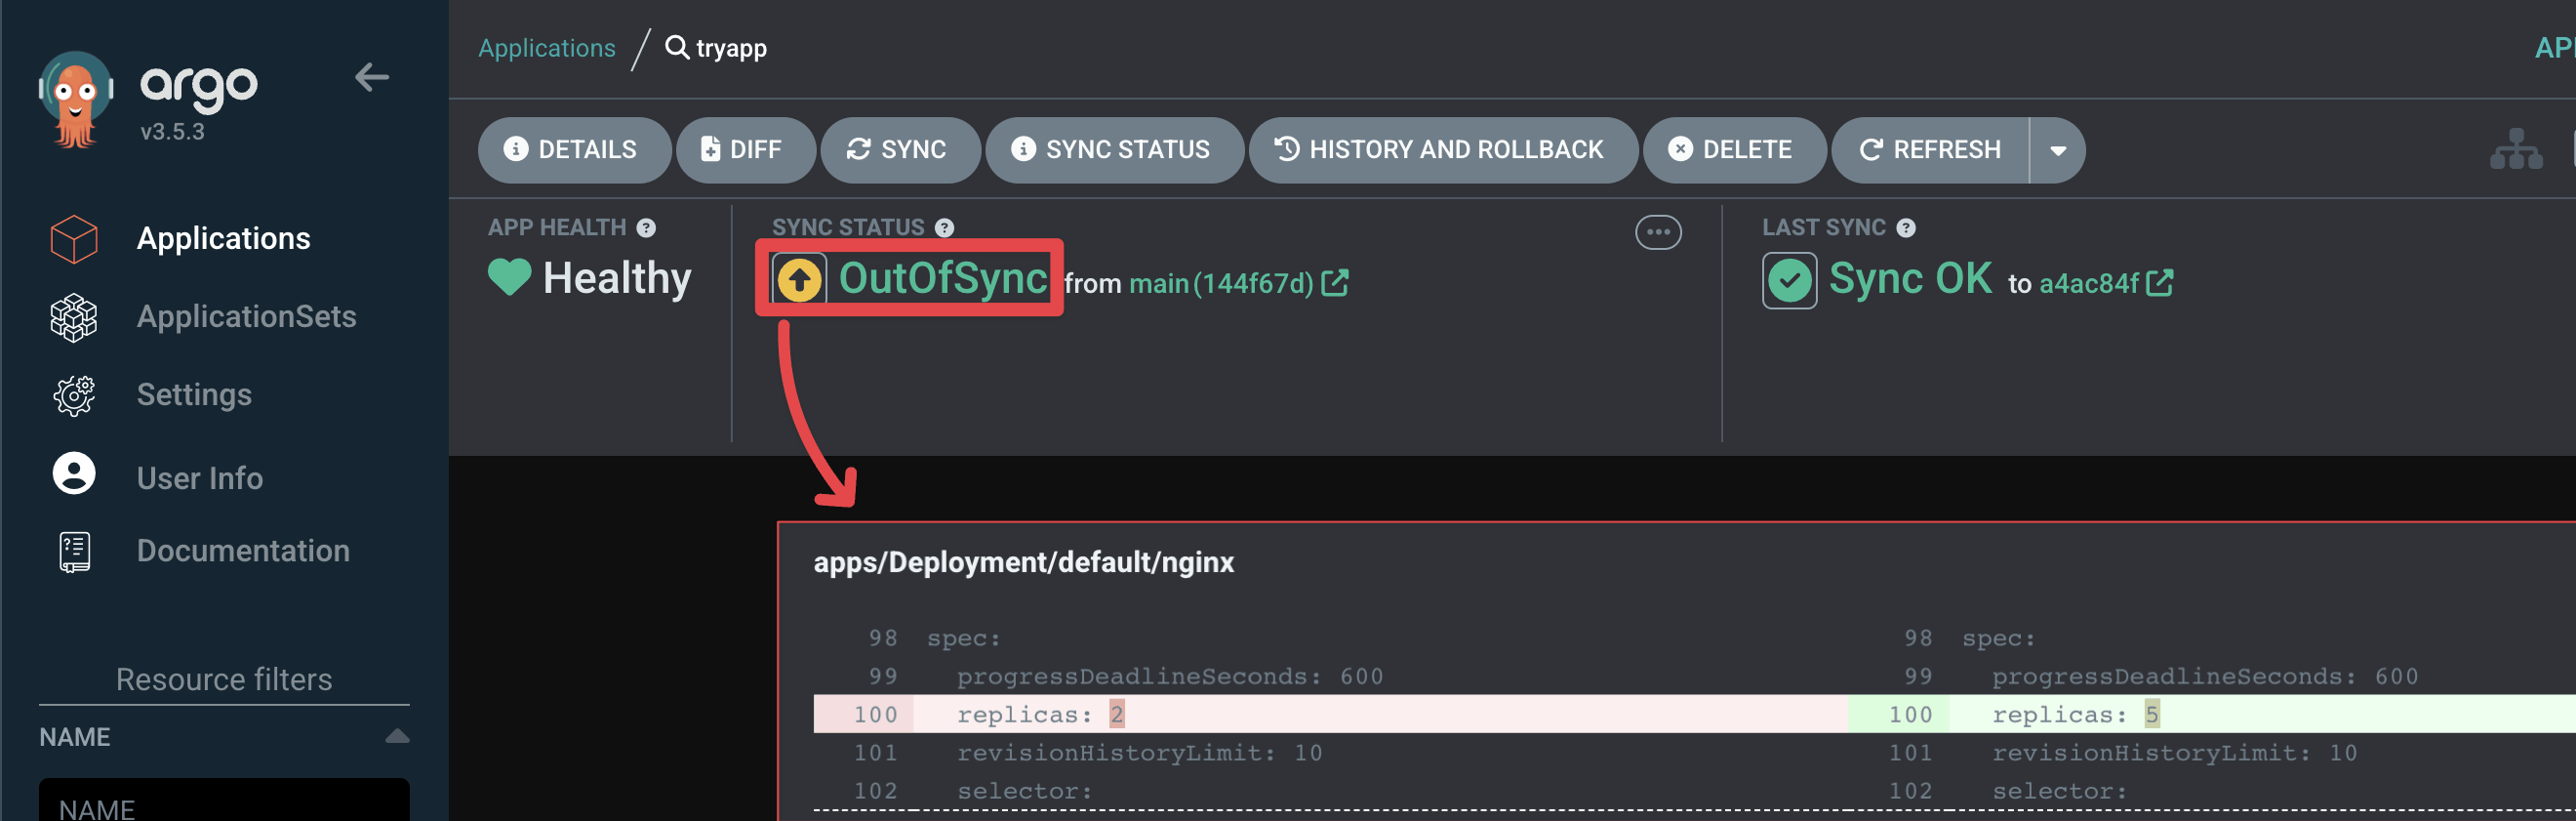Collapse the NAME resource filter

click(x=397, y=737)
